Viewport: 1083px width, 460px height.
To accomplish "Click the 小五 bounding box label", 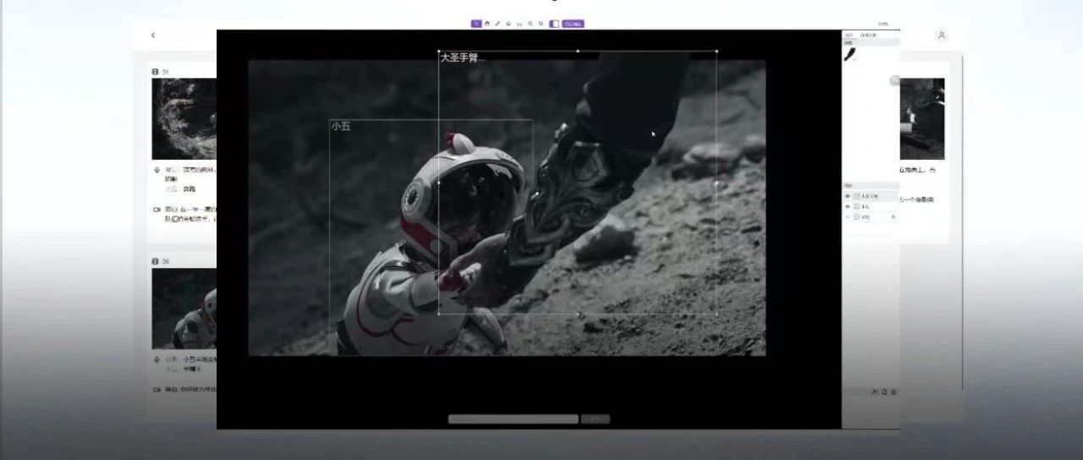I will click(340, 126).
